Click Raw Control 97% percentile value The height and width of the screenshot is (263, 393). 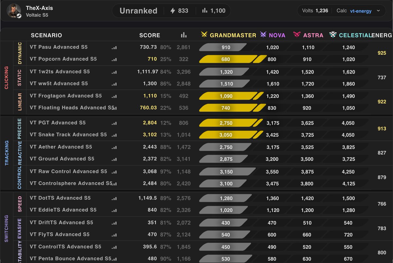point(166,172)
